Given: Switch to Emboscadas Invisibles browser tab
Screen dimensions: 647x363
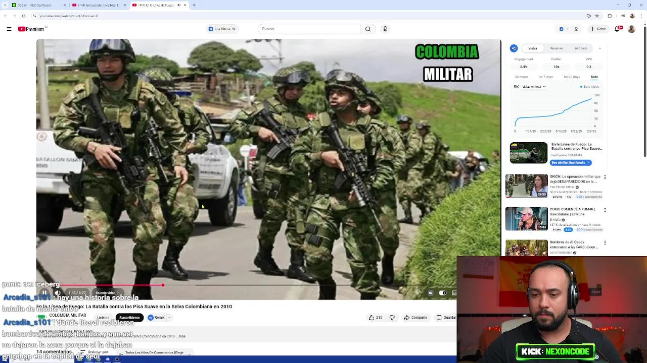Looking at the screenshot, I should click(99, 5).
